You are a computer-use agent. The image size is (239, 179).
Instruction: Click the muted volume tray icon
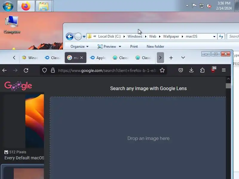click(209, 6)
